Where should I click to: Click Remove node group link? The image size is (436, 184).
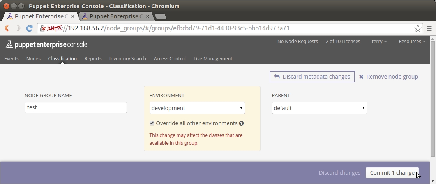[388, 77]
